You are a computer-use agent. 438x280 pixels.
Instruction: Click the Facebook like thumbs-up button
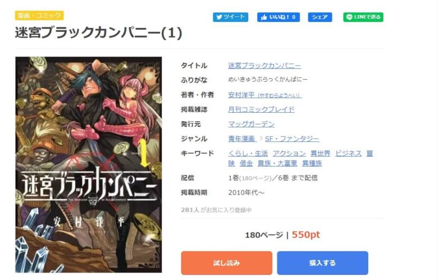pos(279,17)
